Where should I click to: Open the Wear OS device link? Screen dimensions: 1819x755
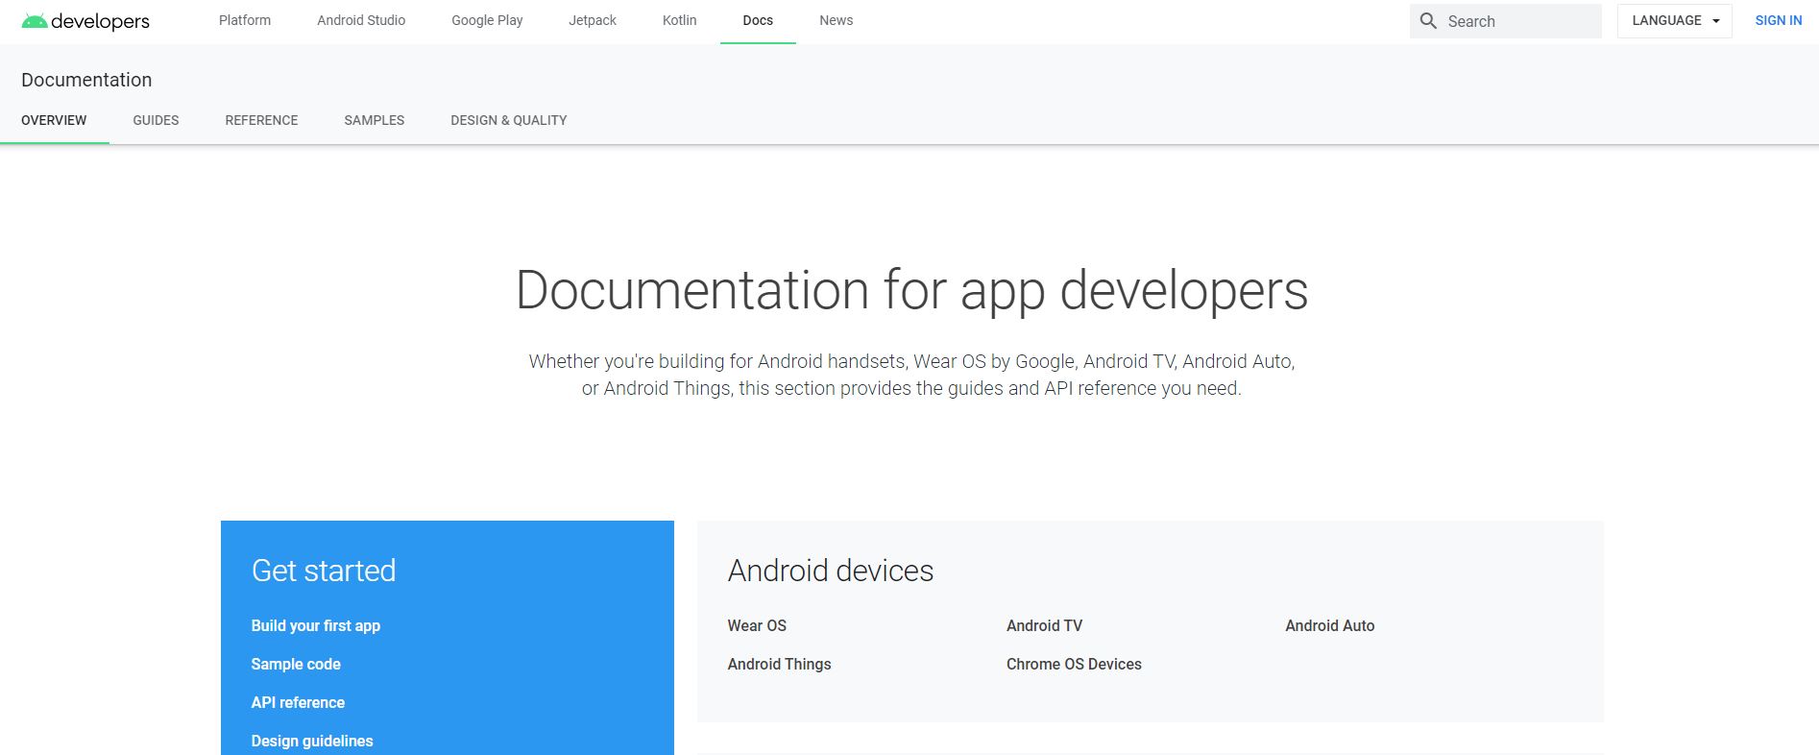757,625
